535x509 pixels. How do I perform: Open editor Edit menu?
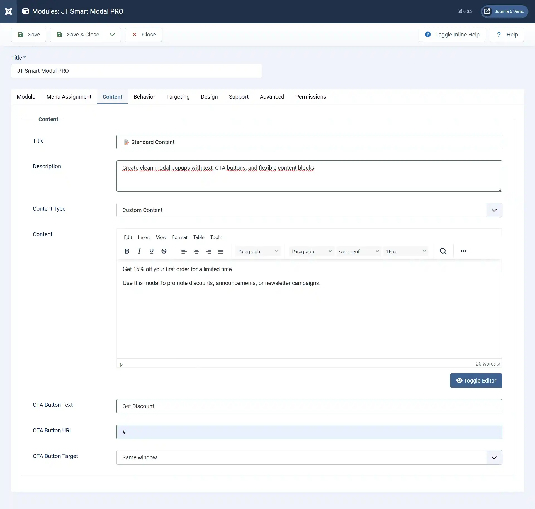pyautogui.click(x=128, y=237)
